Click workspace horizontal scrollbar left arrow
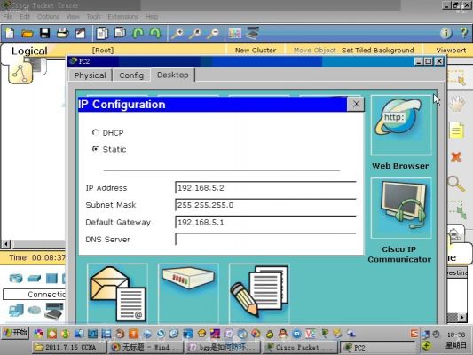 (x=6, y=244)
